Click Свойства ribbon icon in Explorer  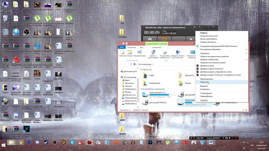tap(122, 53)
